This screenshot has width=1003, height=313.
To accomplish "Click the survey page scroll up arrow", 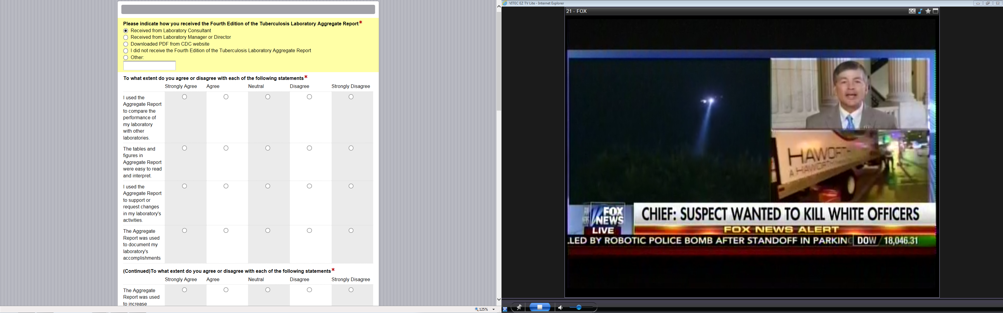I will (499, 7).
